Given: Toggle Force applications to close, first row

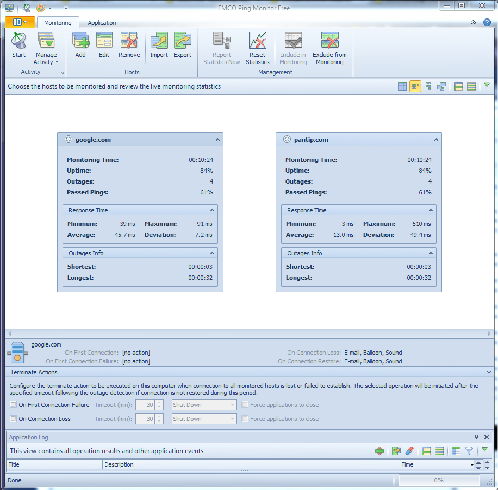Looking at the screenshot, I should pyautogui.click(x=245, y=405).
